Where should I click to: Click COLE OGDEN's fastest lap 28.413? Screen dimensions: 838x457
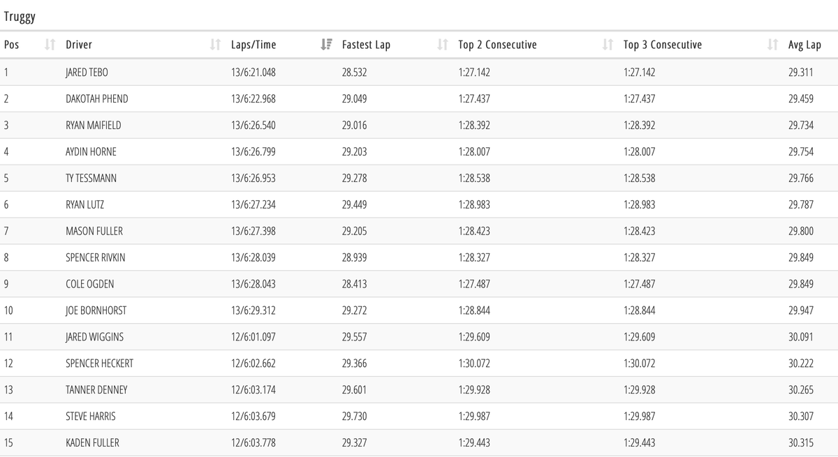(354, 284)
